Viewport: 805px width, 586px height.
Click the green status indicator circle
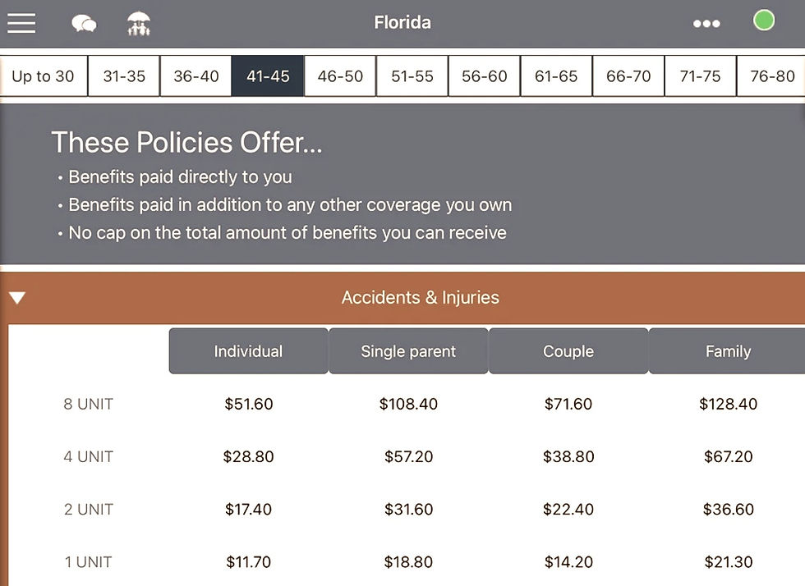pyautogui.click(x=764, y=21)
